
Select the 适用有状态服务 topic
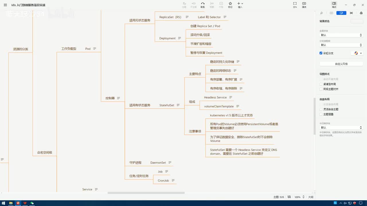coord(140,105)
